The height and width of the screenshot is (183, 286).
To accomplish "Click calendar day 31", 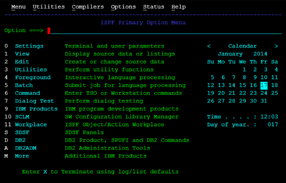I will click(x=264, y=101).
